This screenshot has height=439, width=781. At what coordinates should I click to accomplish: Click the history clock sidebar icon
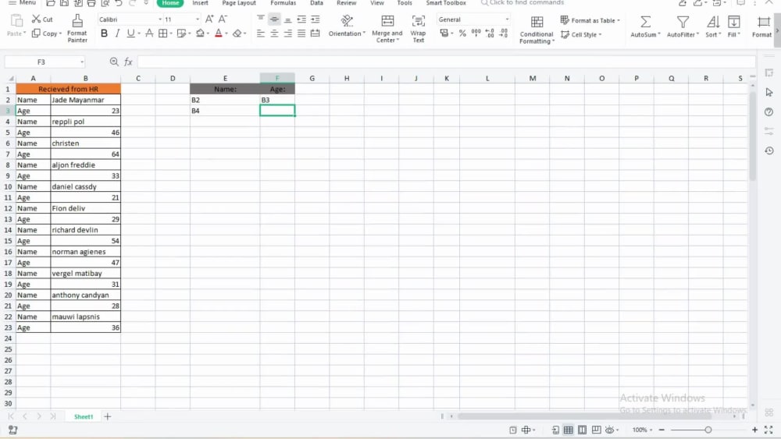pyautogui.click(x=769, y=150)
